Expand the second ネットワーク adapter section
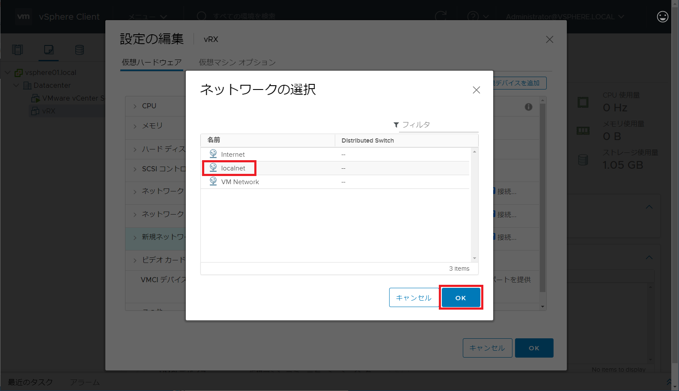 [135, 215]
